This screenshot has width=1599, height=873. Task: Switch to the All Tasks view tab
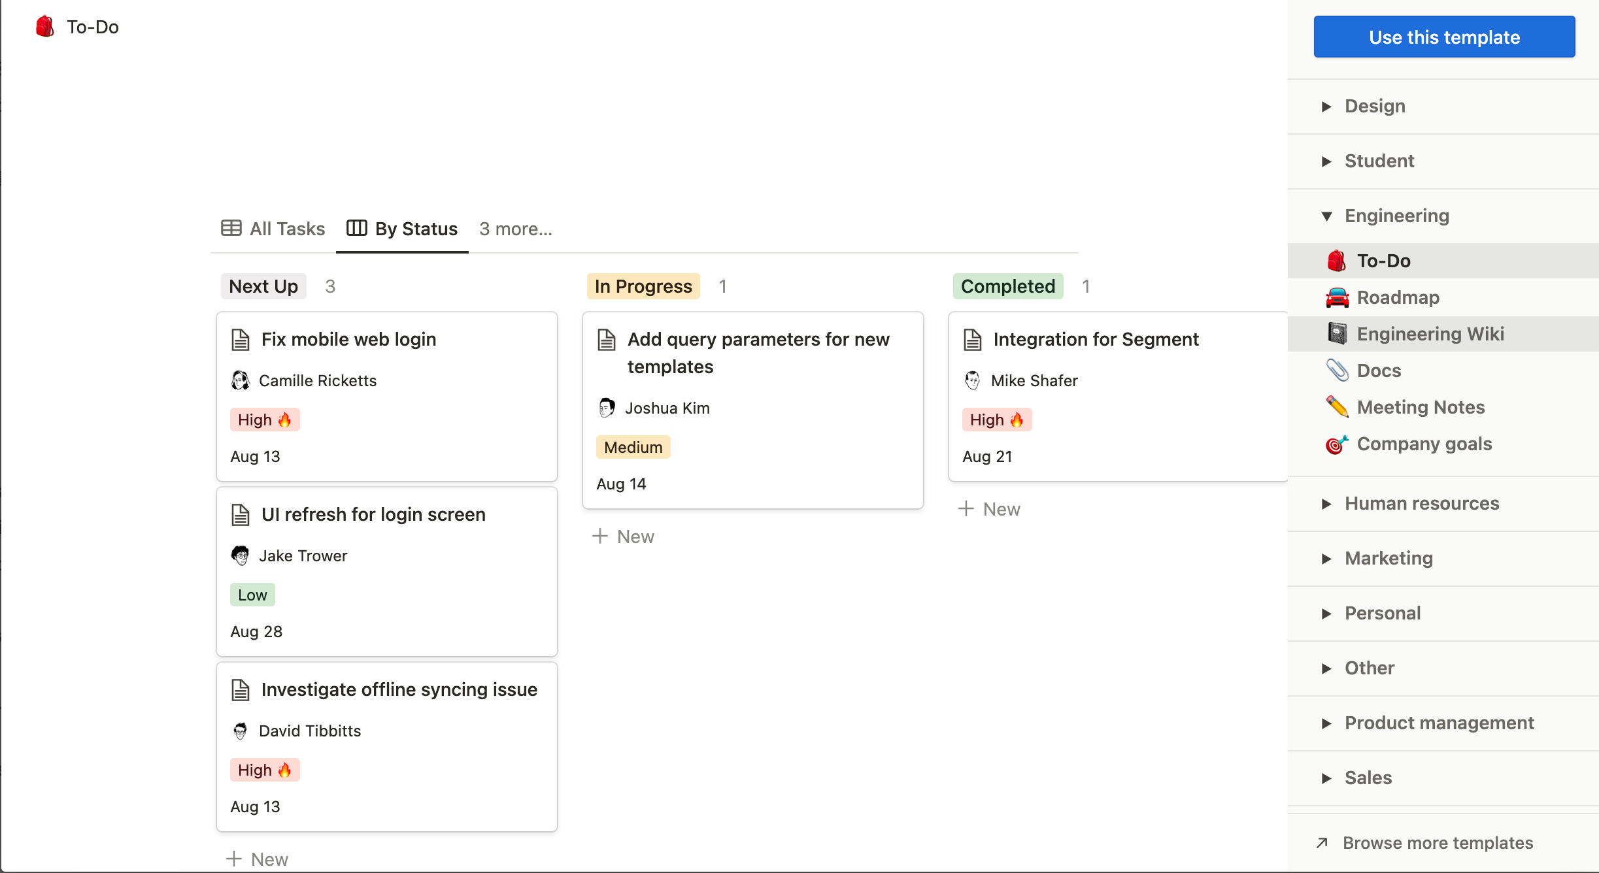click(x=273, y=229)
